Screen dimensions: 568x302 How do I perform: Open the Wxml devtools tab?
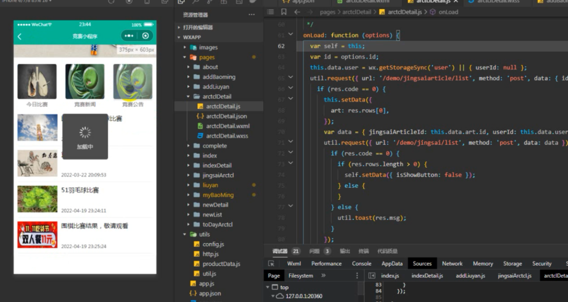[294, 264]
